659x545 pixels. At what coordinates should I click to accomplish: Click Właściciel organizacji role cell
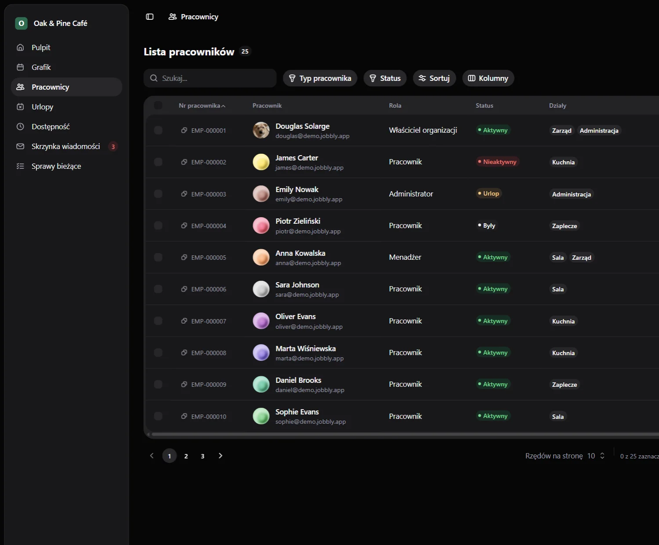point(423,130)
